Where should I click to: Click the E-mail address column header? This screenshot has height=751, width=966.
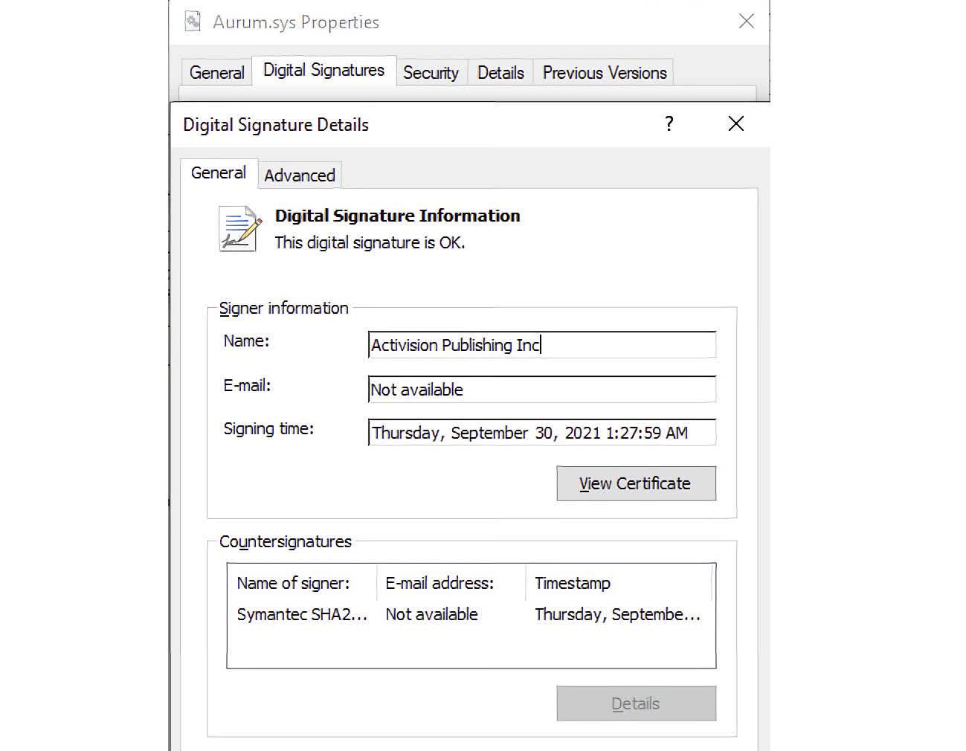tap(451, 583)
